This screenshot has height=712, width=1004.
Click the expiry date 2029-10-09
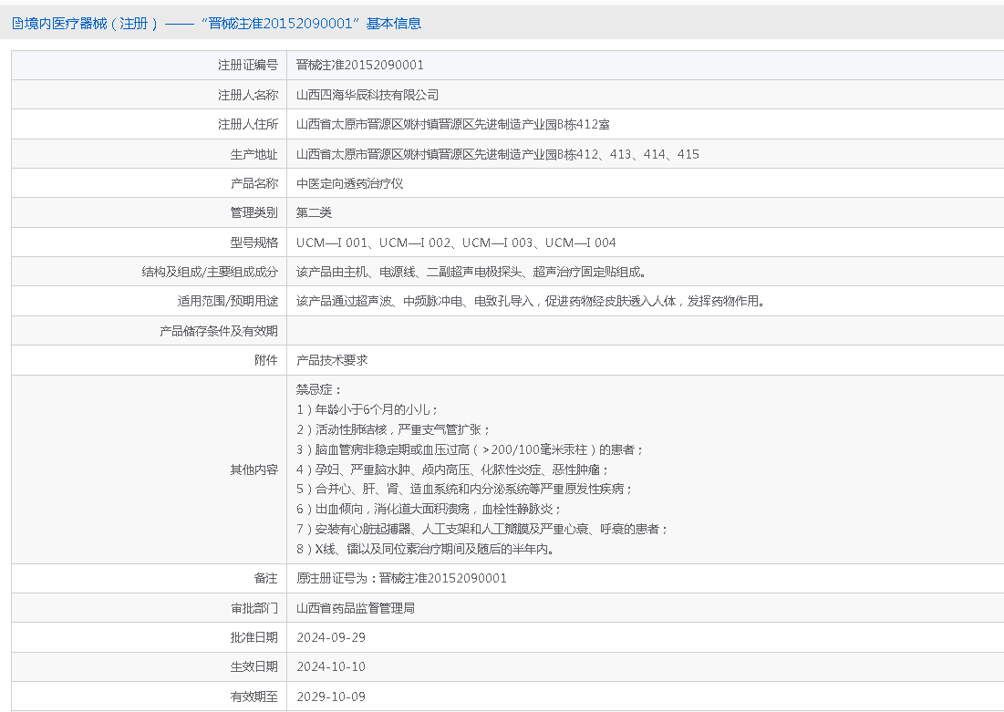coord(331,697)
